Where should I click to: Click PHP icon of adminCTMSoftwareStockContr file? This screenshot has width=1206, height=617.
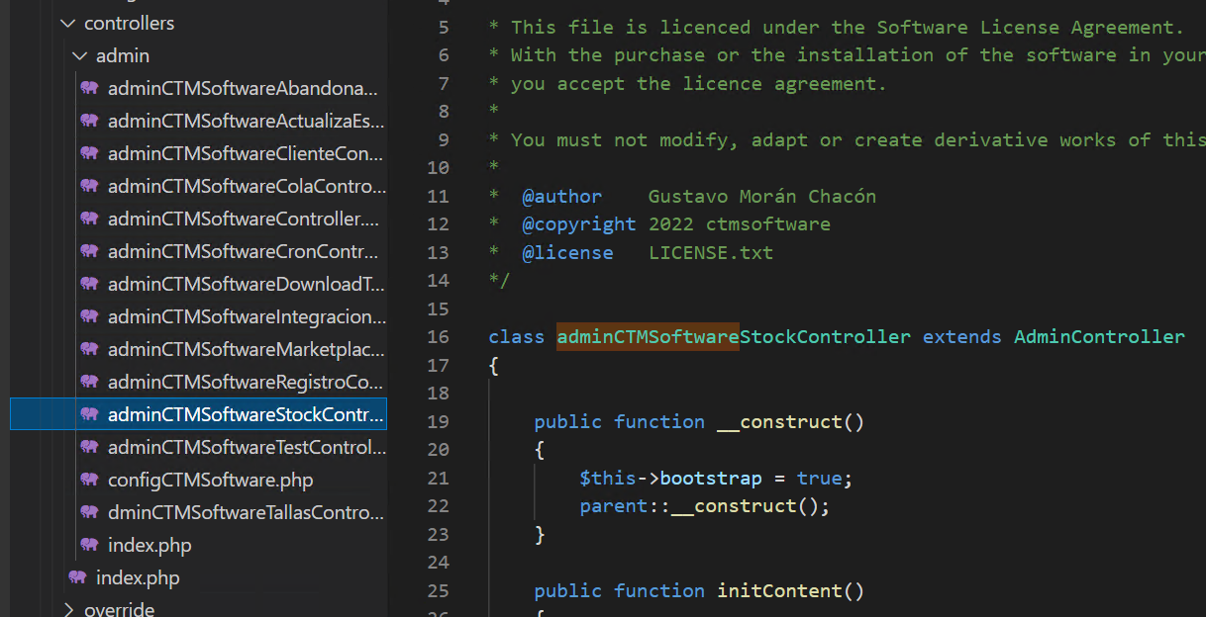[x=90, y=414]
